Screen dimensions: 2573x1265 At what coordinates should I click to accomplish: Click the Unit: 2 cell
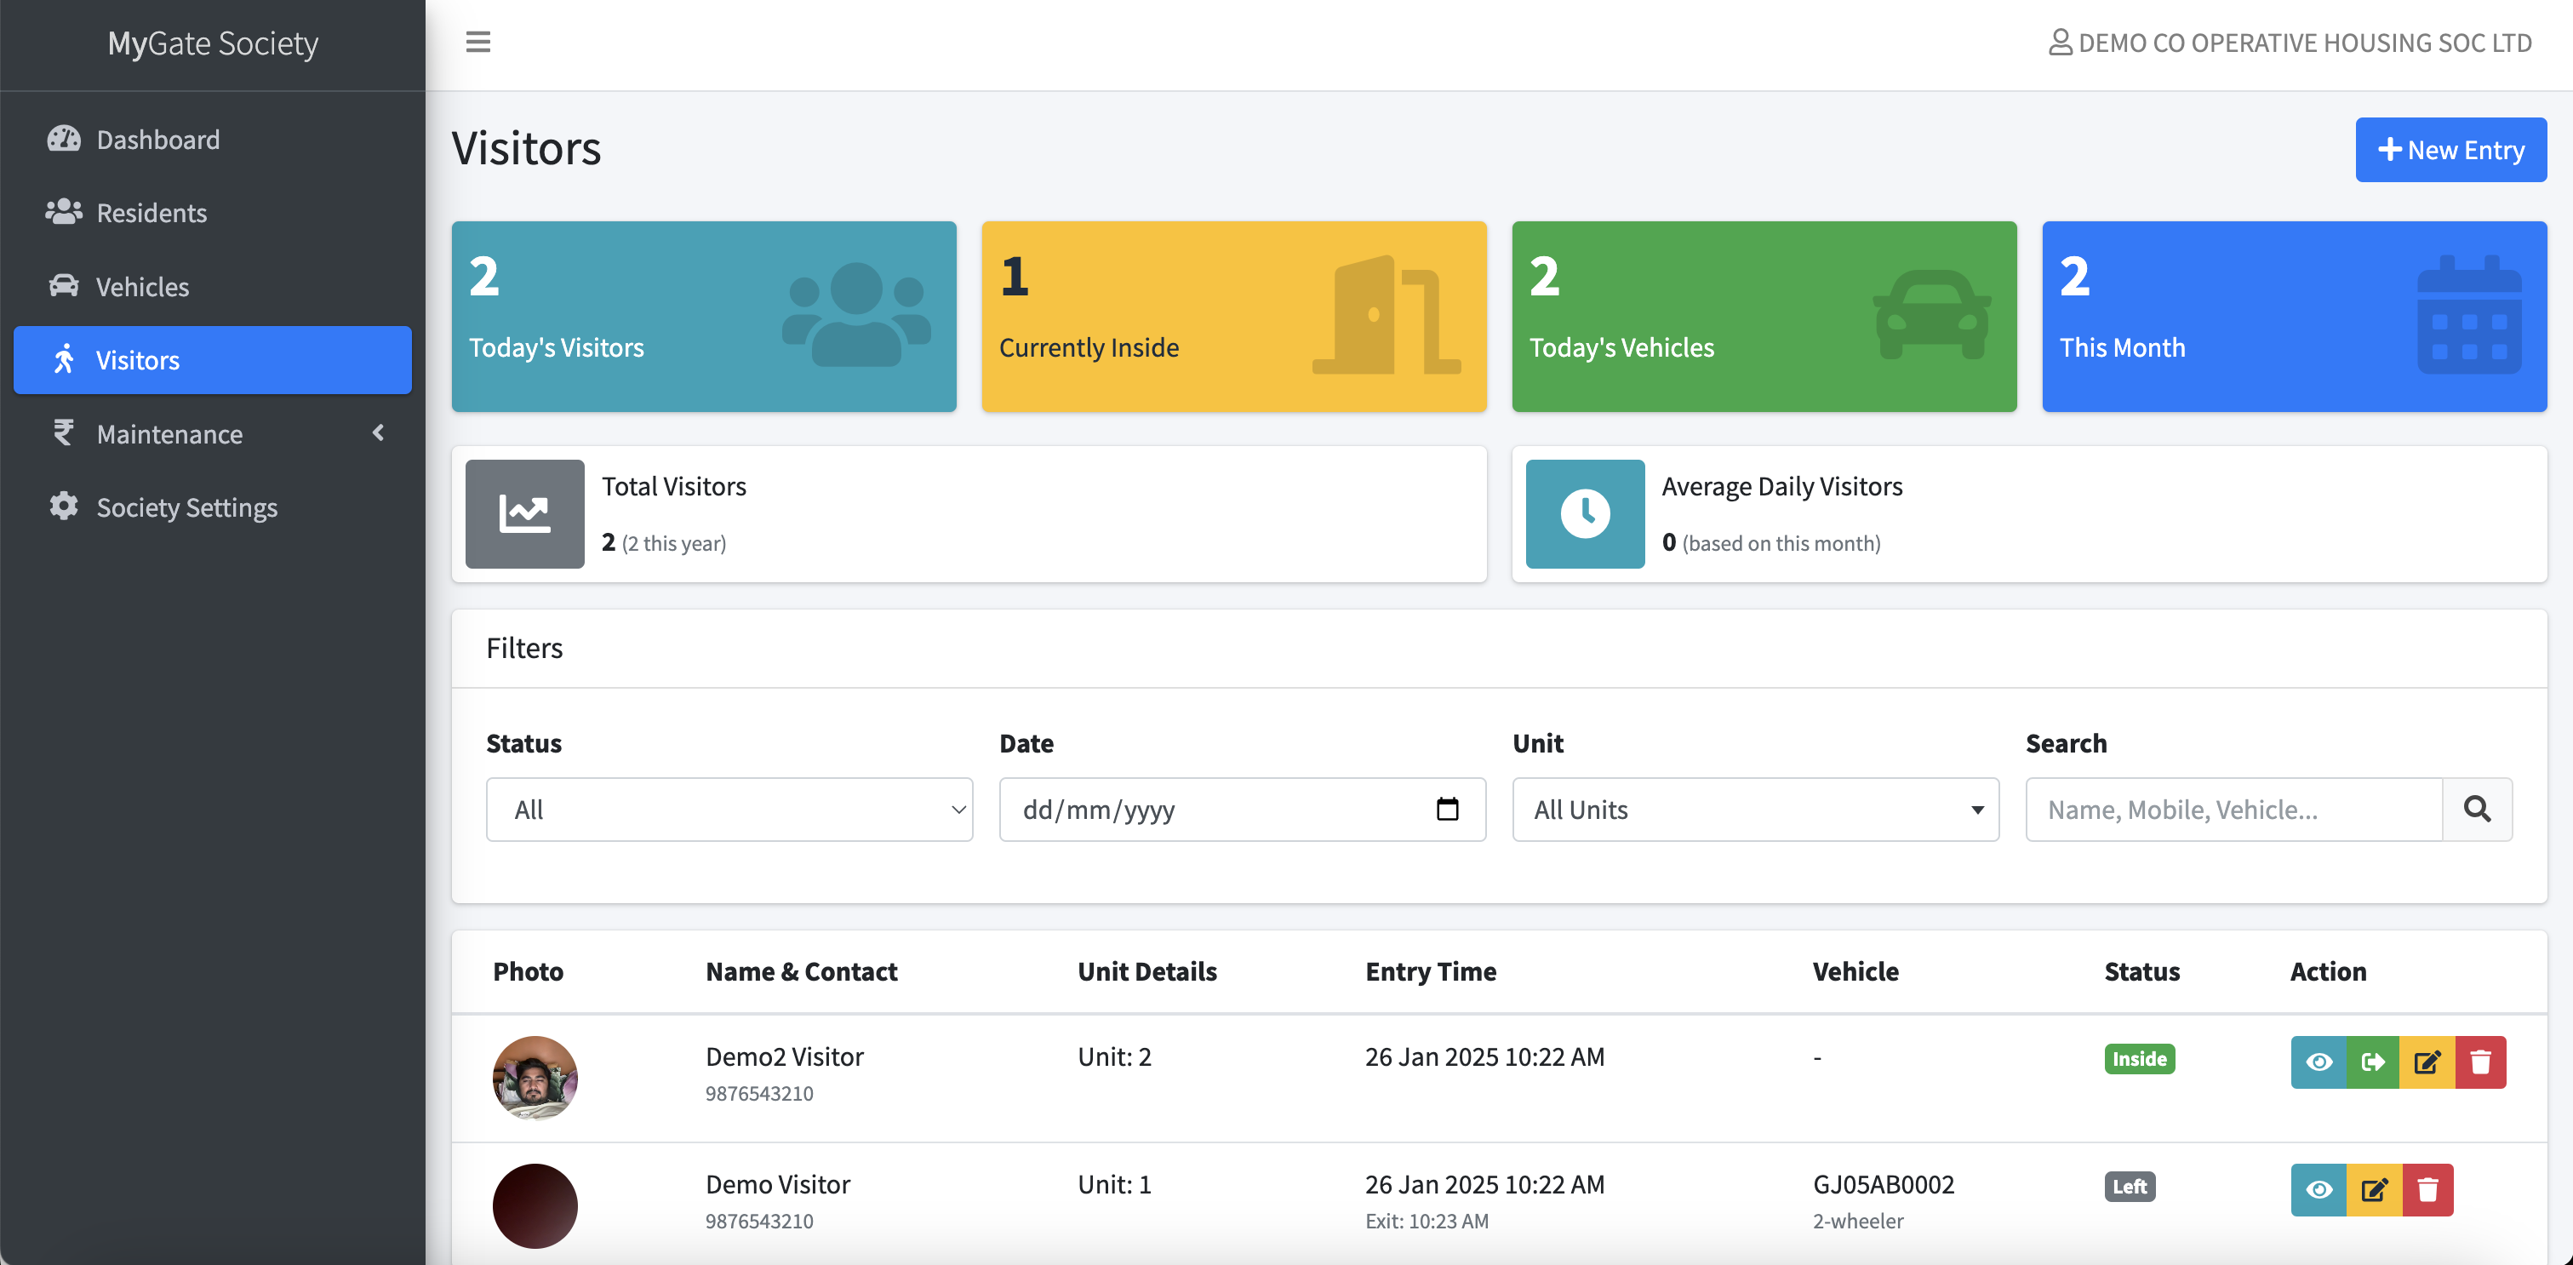point(1113,1056)
